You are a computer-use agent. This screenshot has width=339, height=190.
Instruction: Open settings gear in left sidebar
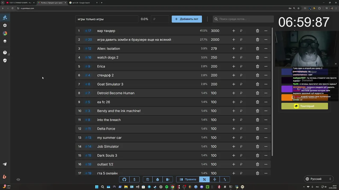[x=5, y=25]
